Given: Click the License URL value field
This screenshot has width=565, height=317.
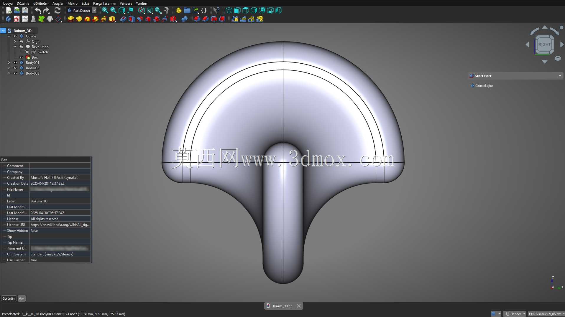Looking at the screenshot, I should 60,225.
